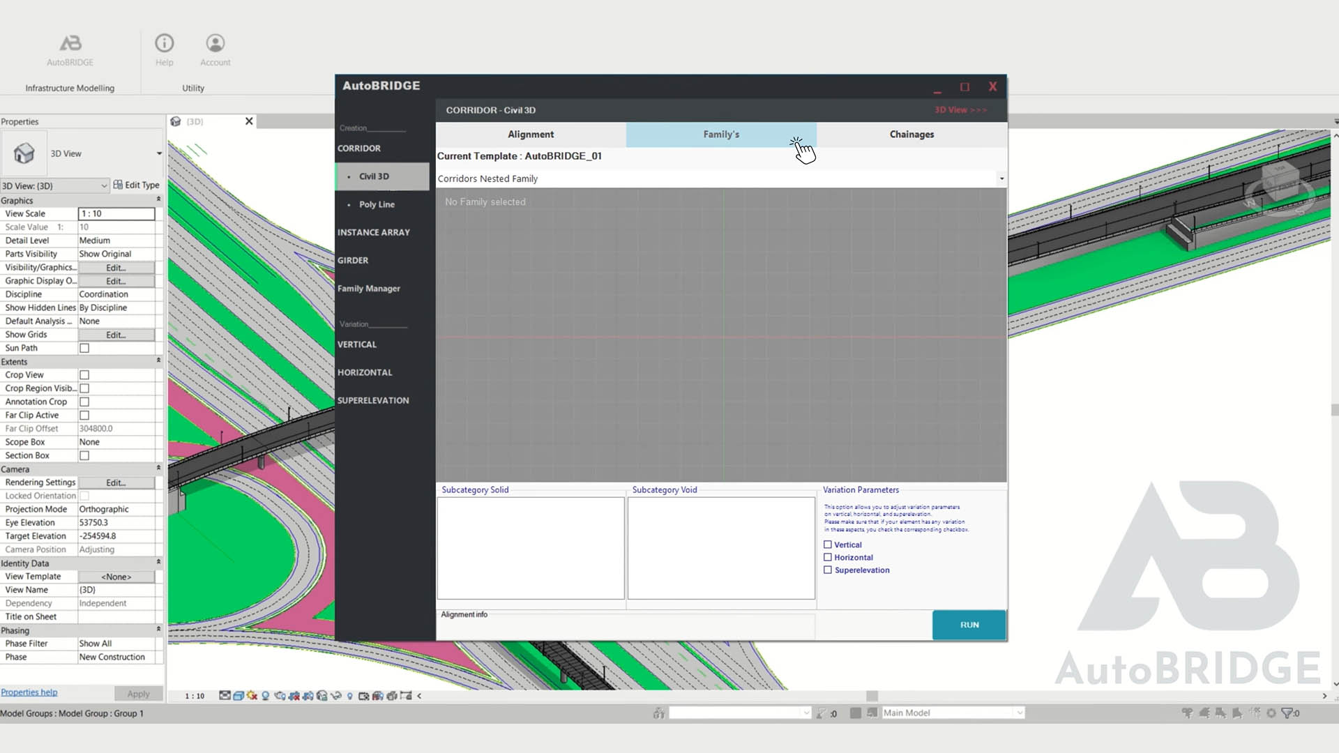1339x753 pixels.
Task: Toggle Select Elements by Face icon
Action: coord(1237,713)
